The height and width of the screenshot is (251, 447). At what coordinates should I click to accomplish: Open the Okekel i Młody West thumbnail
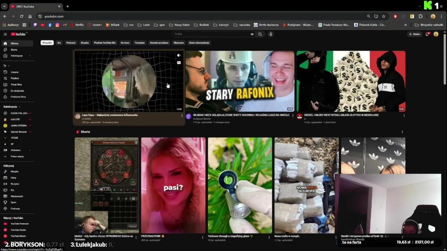351,81
